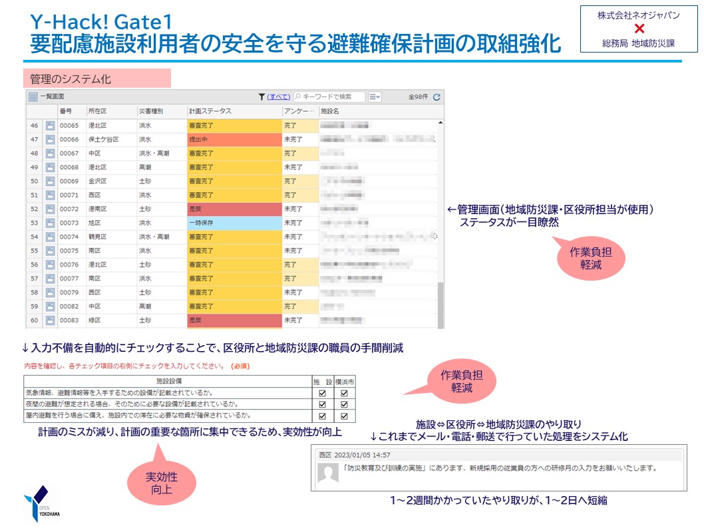Refresh the list with the reload icon

point(437,96)
